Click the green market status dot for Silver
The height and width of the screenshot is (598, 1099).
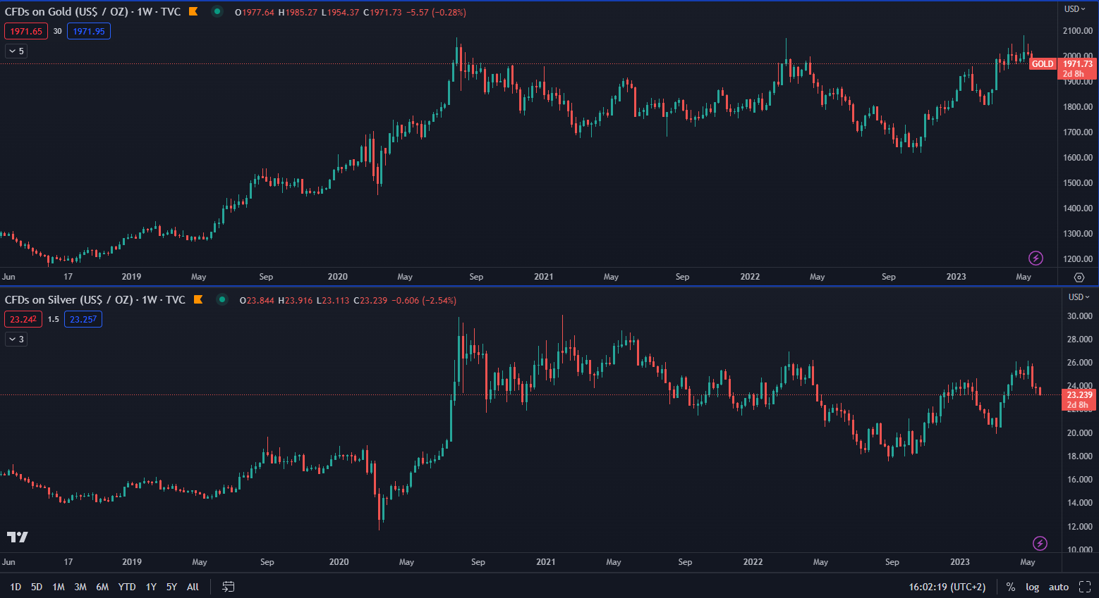(x=222, y=299)
